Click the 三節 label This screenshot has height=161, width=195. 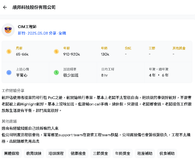click(x=152, y=48)
